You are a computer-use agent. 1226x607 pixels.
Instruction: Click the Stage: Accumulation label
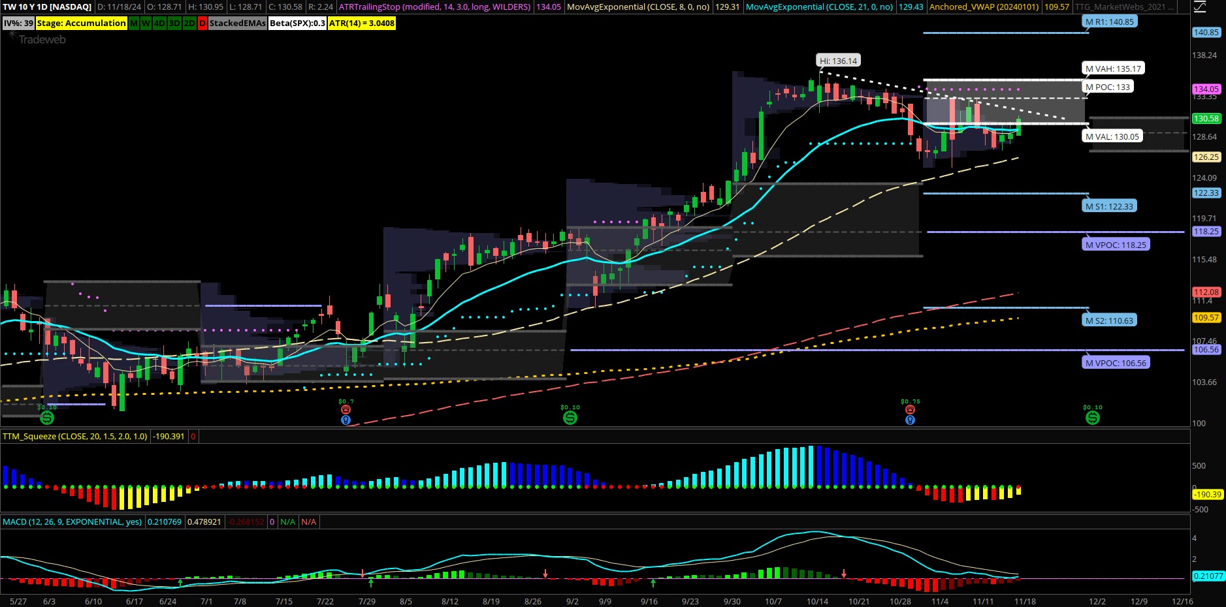(x=81, y=23)
